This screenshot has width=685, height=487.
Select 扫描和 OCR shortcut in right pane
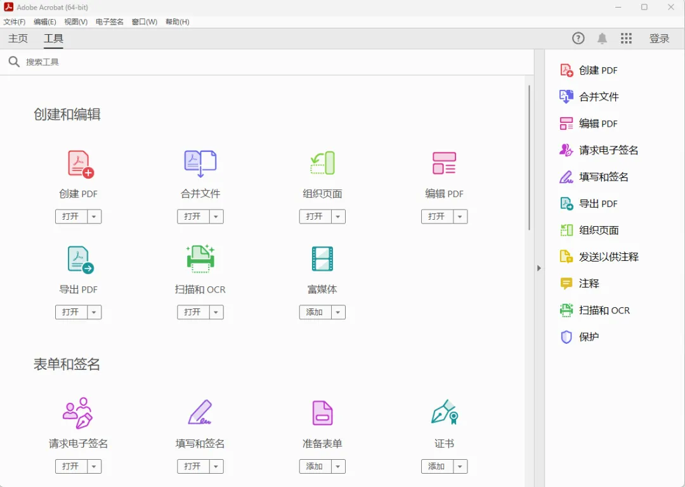coord(594,310)
